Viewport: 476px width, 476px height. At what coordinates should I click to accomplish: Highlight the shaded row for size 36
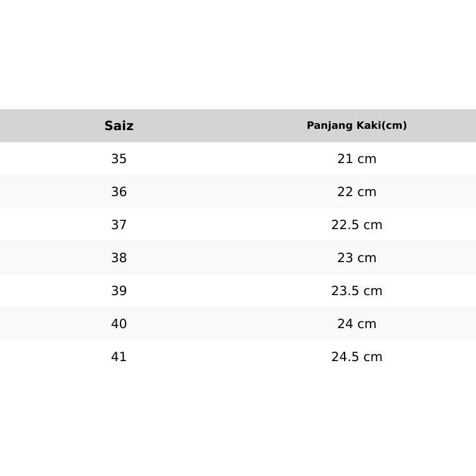(238, 192)
